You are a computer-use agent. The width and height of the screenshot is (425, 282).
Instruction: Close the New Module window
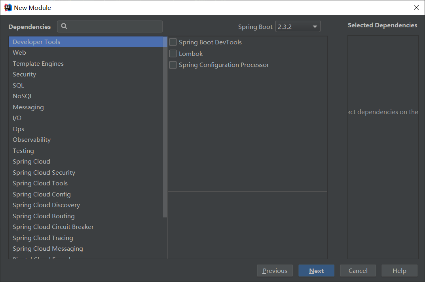tap(416, 8)
